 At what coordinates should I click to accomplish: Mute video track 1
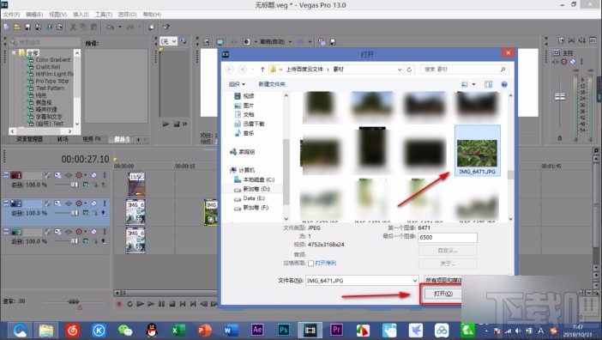94,175
